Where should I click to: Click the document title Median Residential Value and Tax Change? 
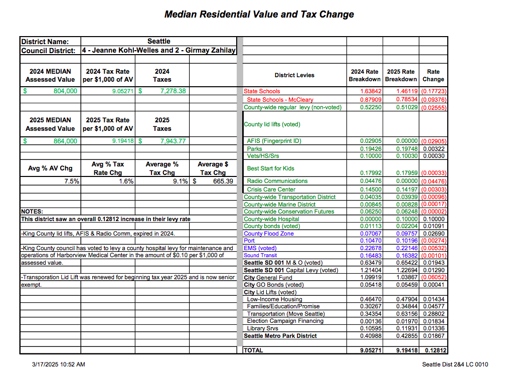click(x=259, y=14)
